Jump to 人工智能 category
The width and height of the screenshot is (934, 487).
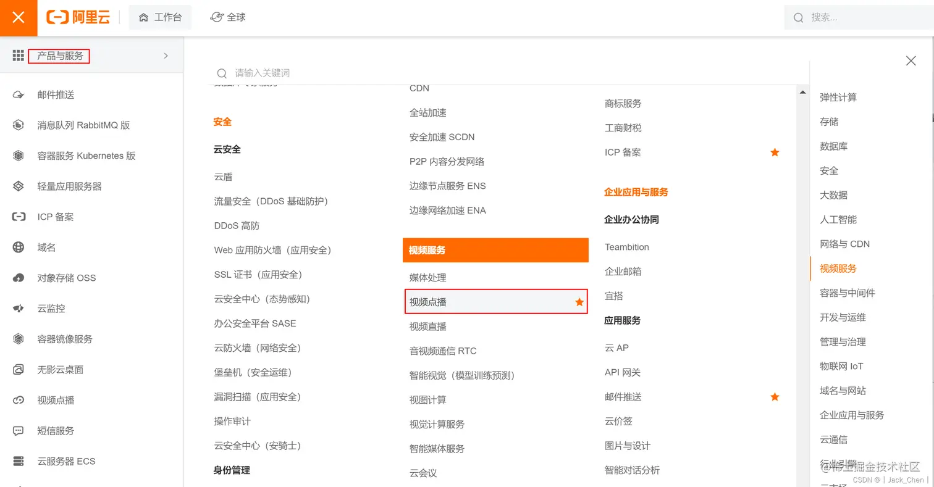(838, 219)
